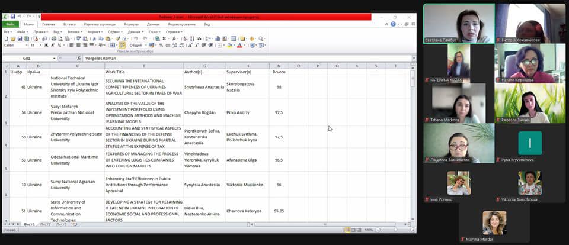This screenshot has width=569, height=245.
Task: Open the Сервис dropdown menu
Action: (116, 32)
